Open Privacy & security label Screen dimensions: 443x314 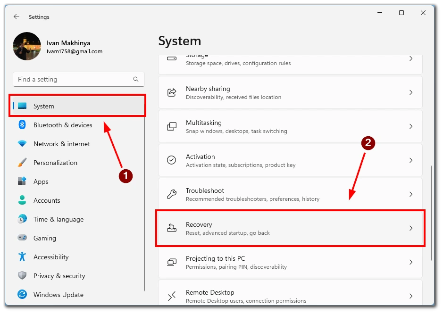click(x=59, y=276)
